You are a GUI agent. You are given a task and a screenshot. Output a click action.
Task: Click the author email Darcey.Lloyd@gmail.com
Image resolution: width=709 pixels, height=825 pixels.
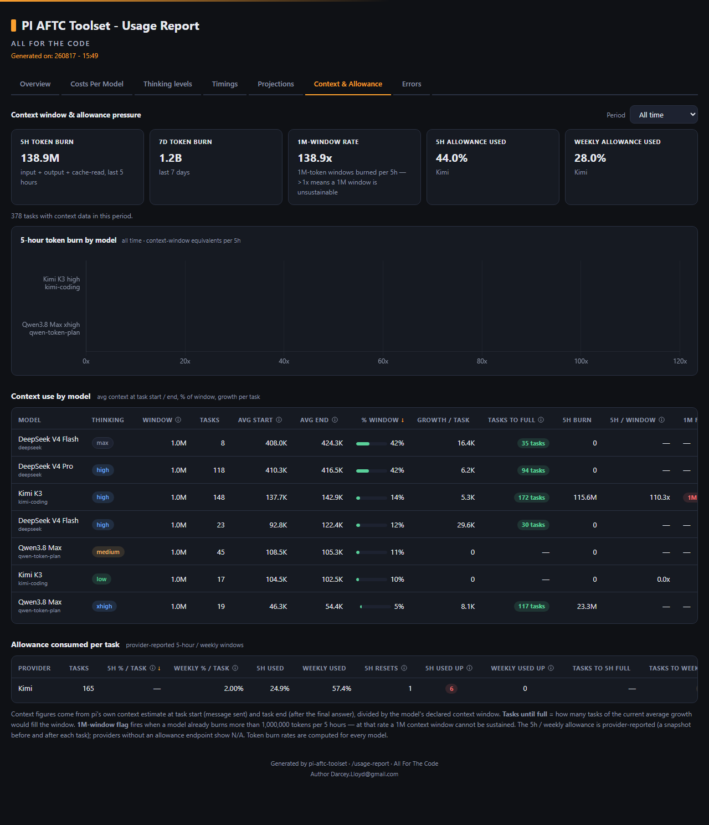pos(364,774)
